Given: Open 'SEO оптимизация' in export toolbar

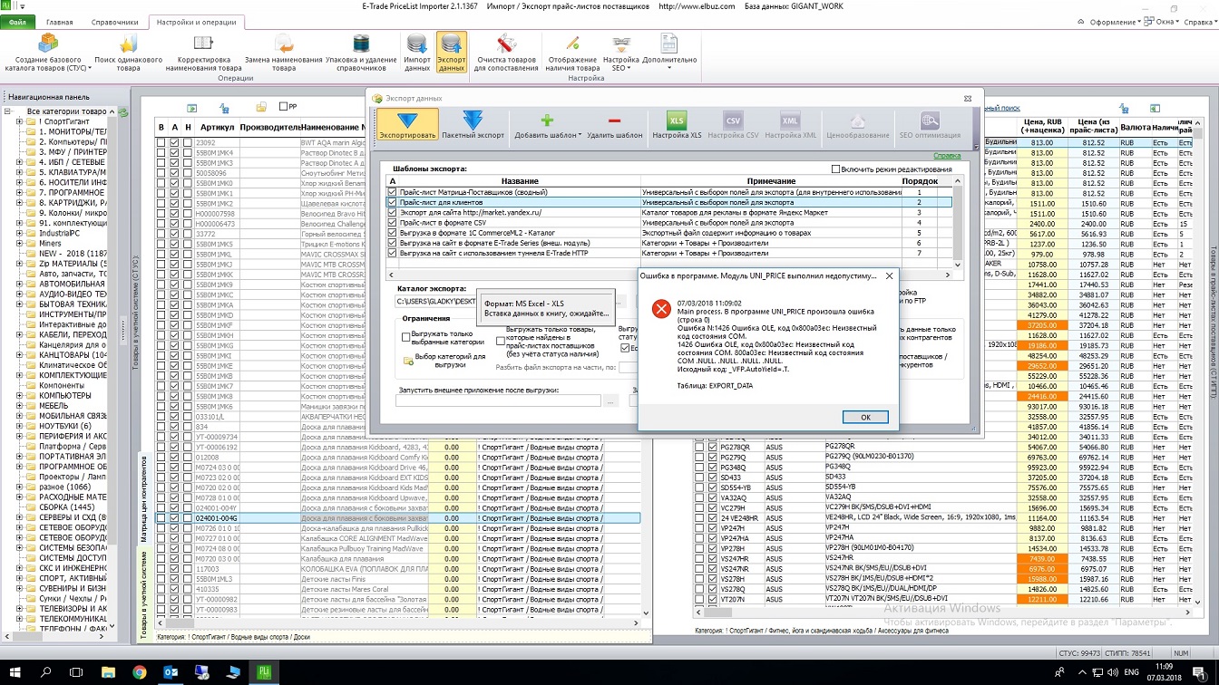Looking at the screenshot, I should pyautogui.click(x=930, y=125).
